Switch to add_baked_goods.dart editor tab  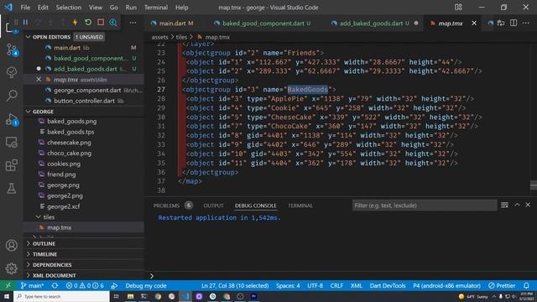[371, 23]
